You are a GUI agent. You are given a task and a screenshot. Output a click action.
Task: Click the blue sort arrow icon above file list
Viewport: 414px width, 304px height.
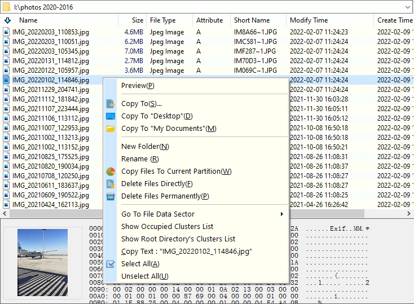[7, 20]
